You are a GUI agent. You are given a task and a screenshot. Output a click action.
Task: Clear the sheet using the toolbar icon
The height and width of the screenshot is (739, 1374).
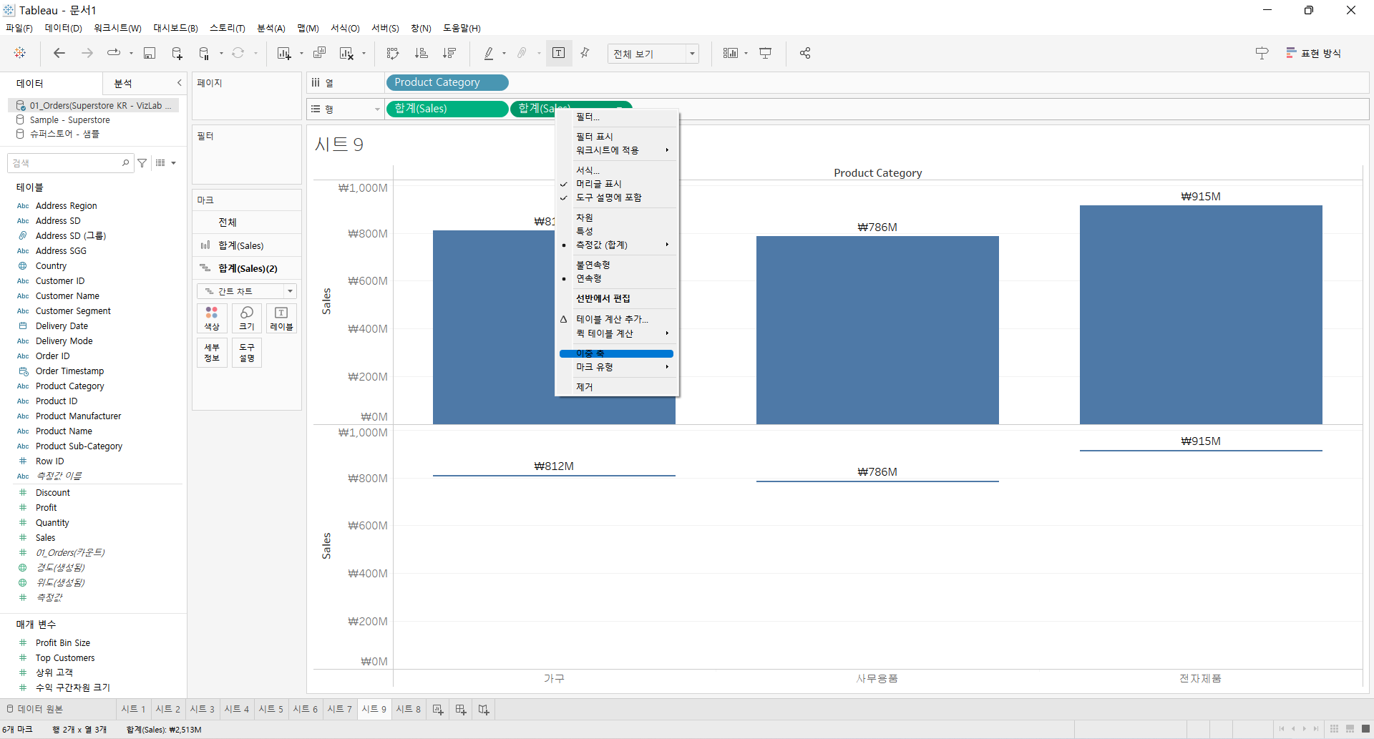point(346,53)
